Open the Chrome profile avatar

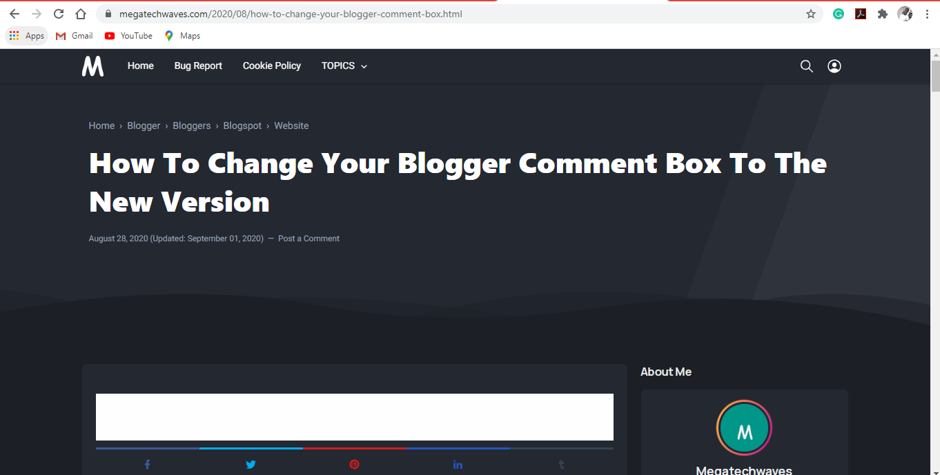(x=905, y=14)
